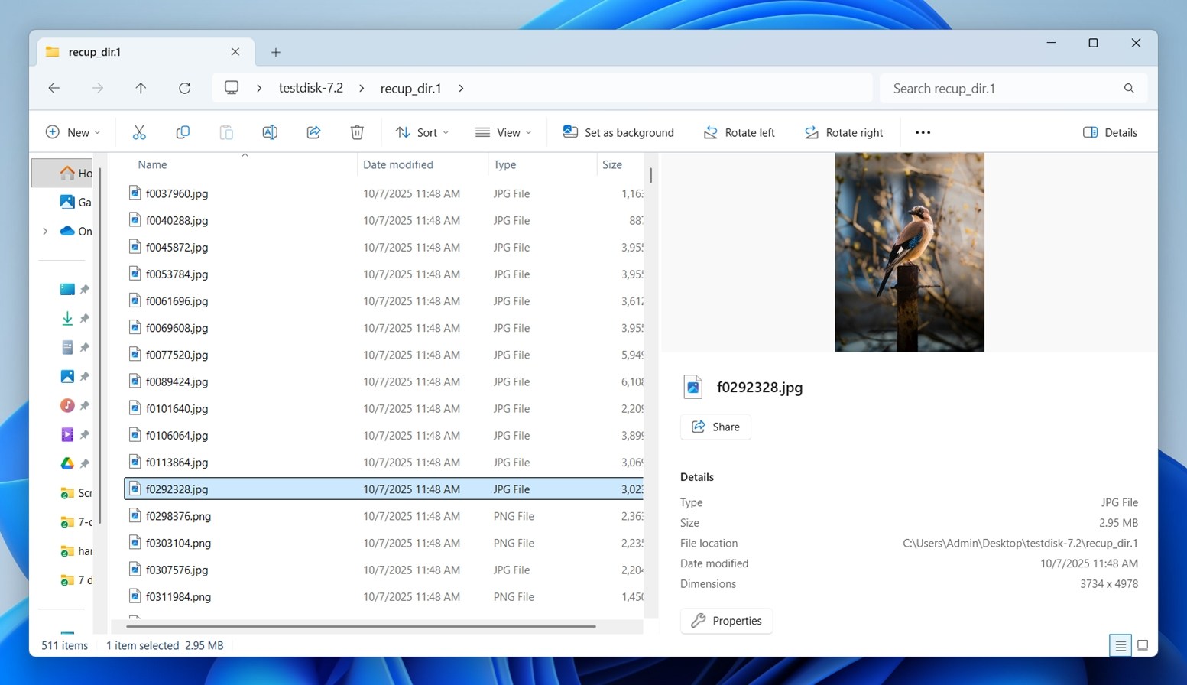Select the f0298376.png file
This screenshot has width=1187, height=685.
178,516
